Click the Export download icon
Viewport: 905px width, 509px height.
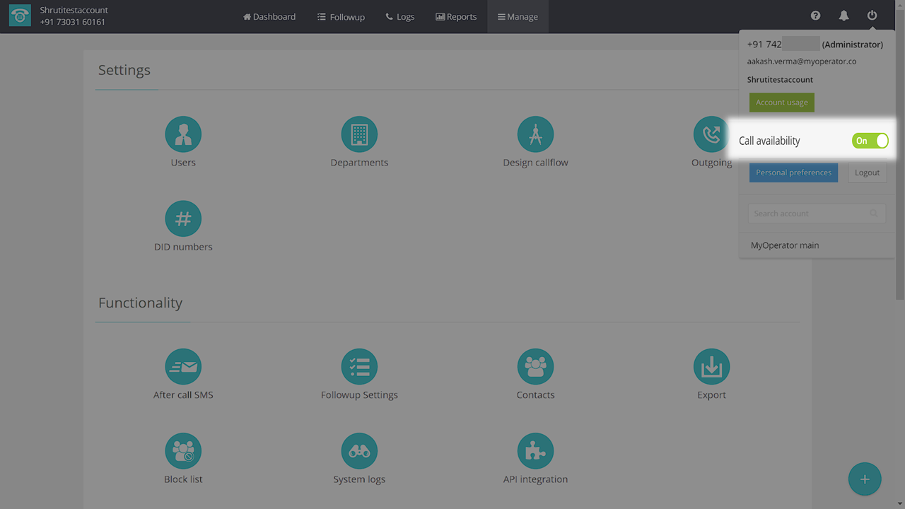[x=711, y=367]
